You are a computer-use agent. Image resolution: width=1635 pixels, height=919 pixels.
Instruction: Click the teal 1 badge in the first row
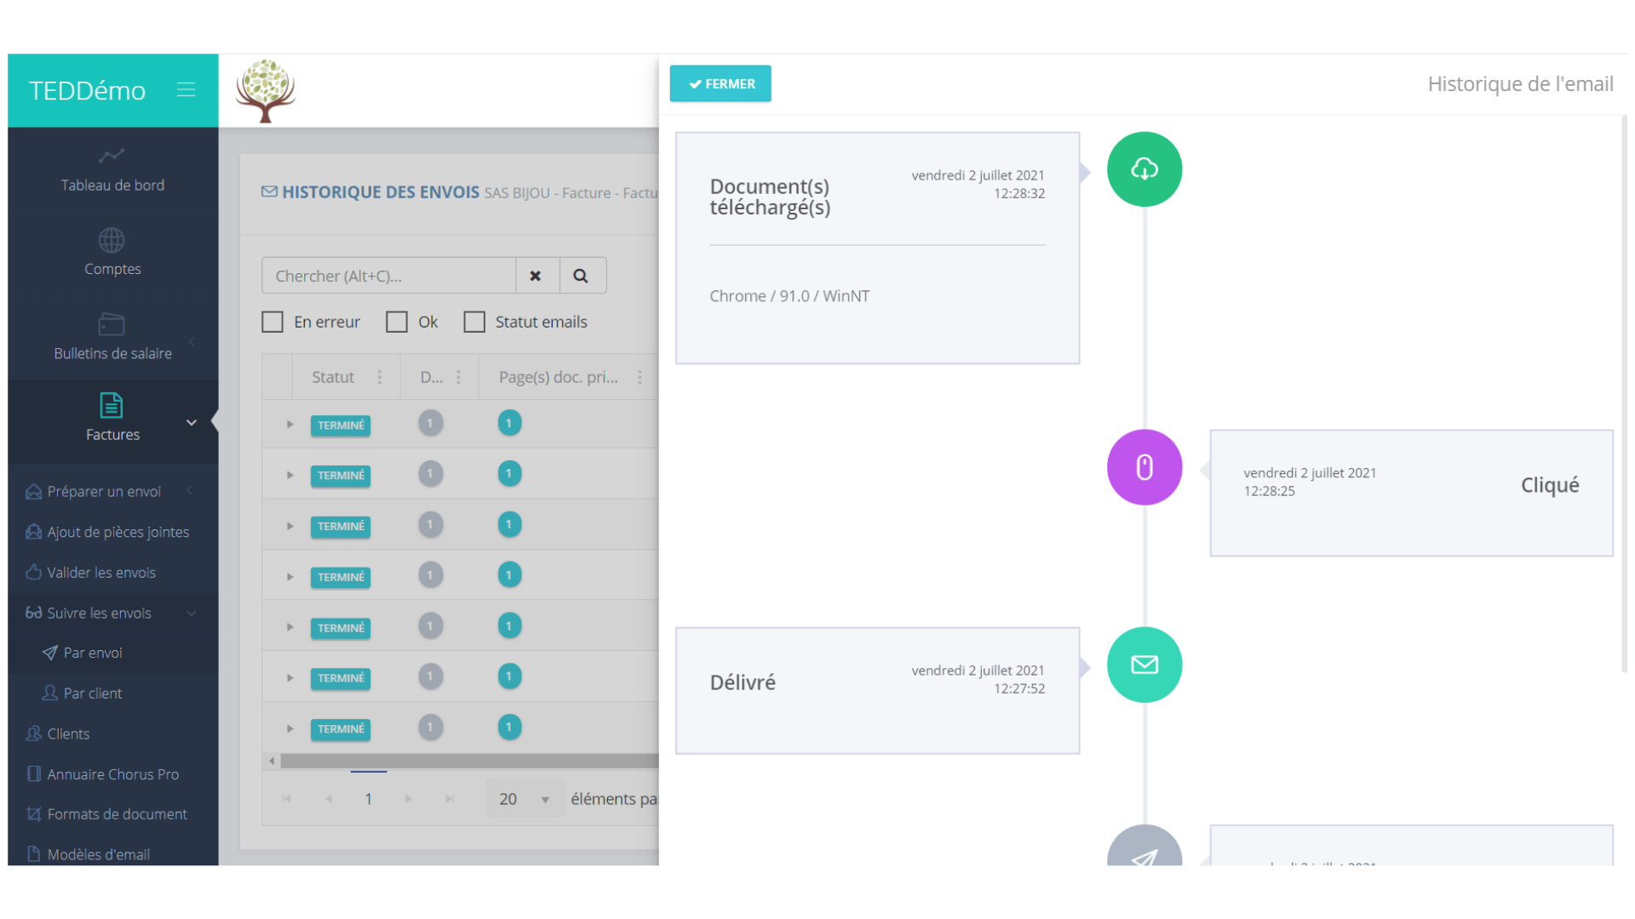[x=509, y=423]
